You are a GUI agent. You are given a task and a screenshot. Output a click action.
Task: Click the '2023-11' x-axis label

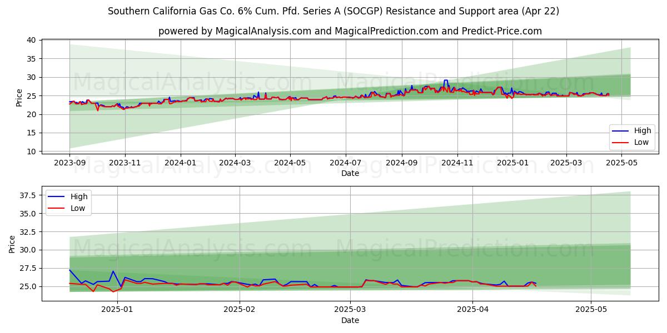pos(125,163)
